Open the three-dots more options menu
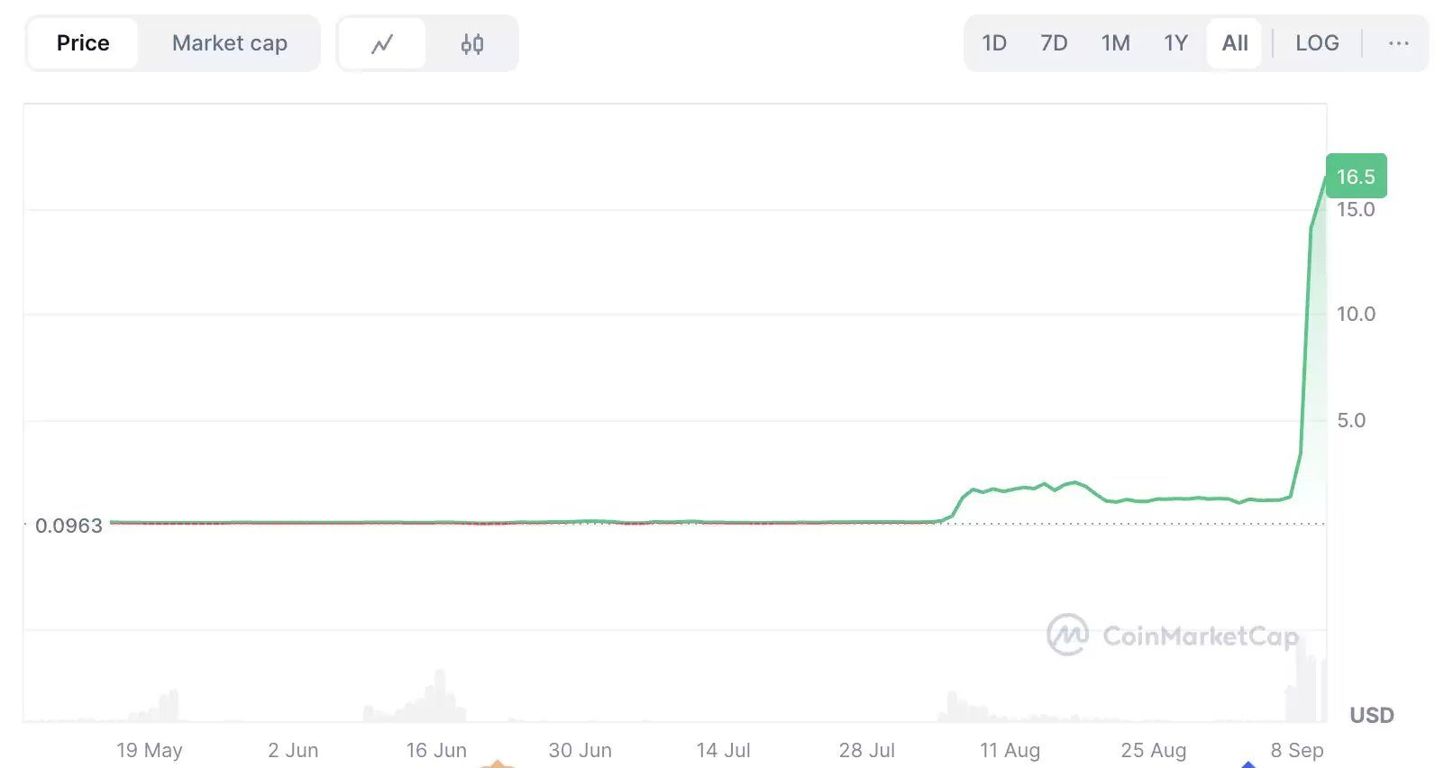 point(1398,43)
